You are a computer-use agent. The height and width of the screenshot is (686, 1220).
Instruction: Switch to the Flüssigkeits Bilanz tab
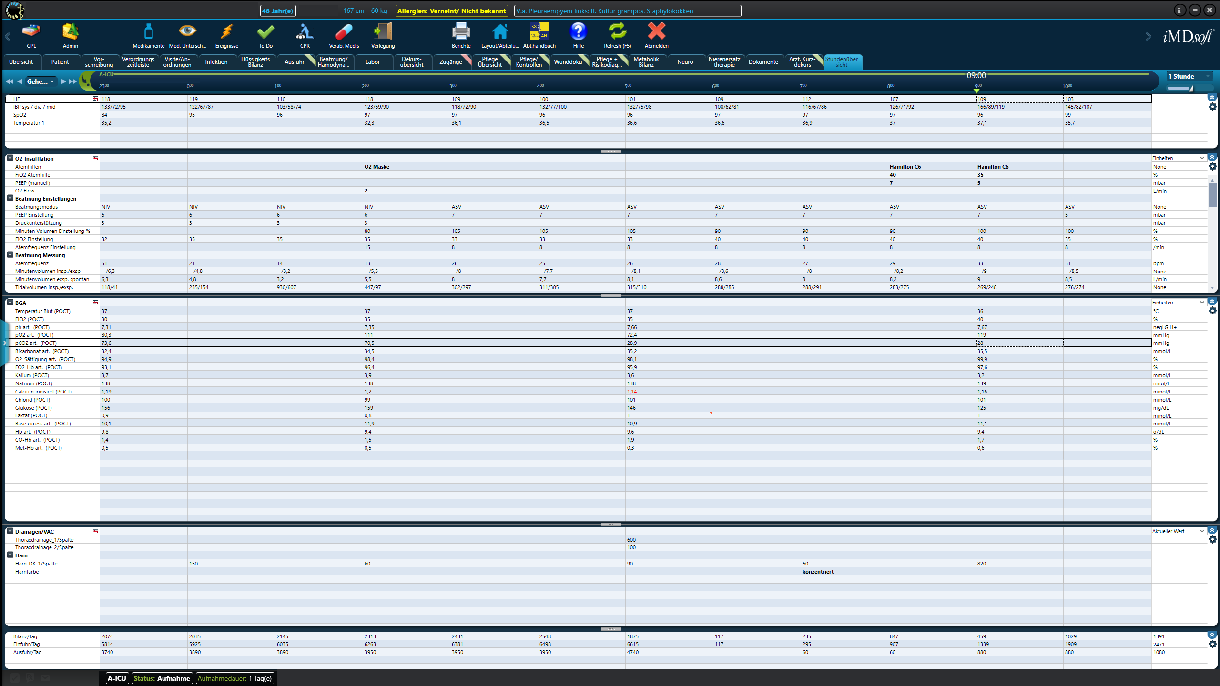[x=255, y=62]
